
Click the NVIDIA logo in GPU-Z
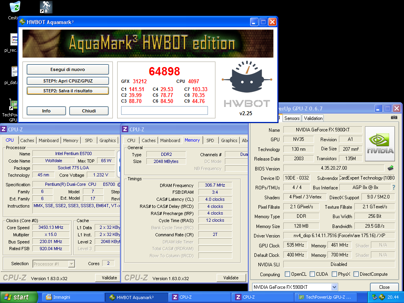coord(380,144)
